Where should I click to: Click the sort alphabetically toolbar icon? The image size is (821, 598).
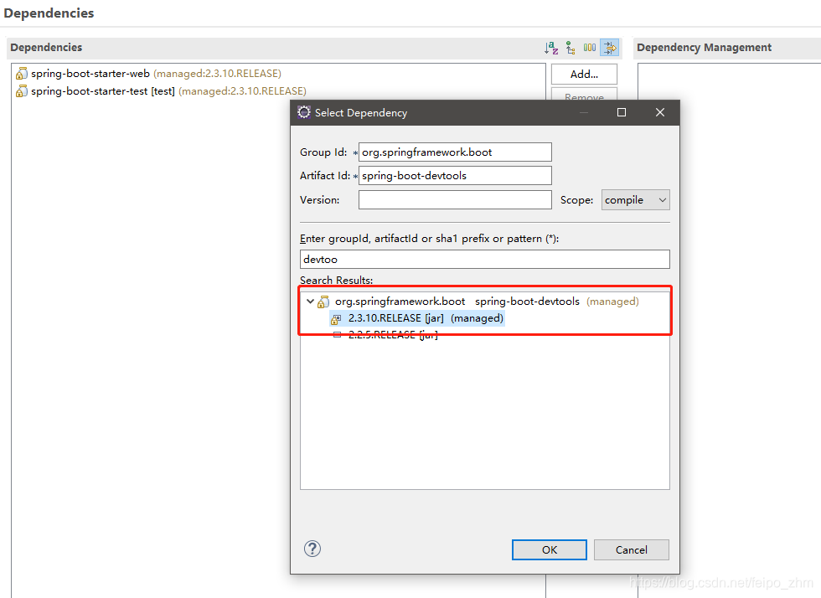coord(551,48)
